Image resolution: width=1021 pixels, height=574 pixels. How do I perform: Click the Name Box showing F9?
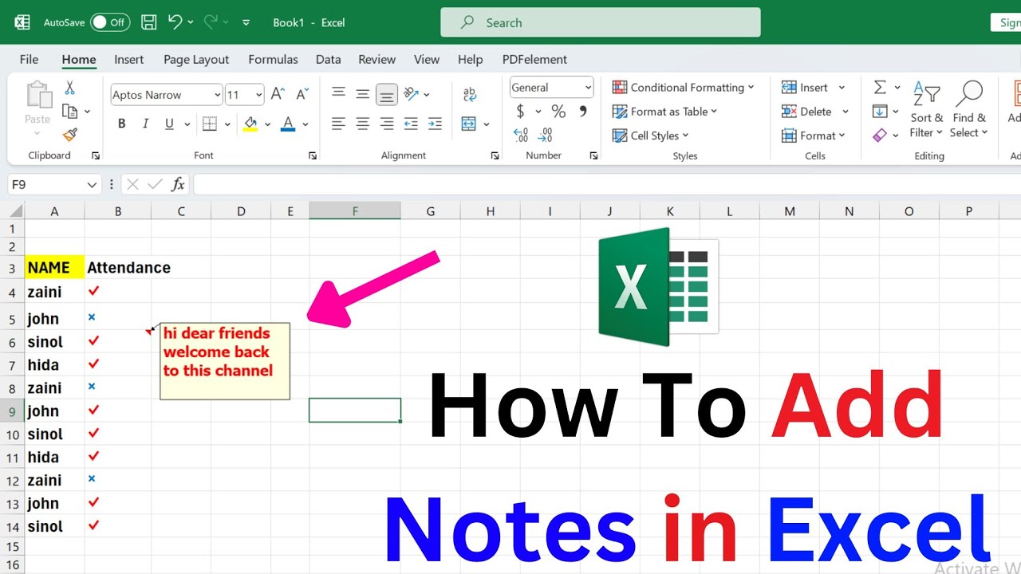click(x=54, y=184)
